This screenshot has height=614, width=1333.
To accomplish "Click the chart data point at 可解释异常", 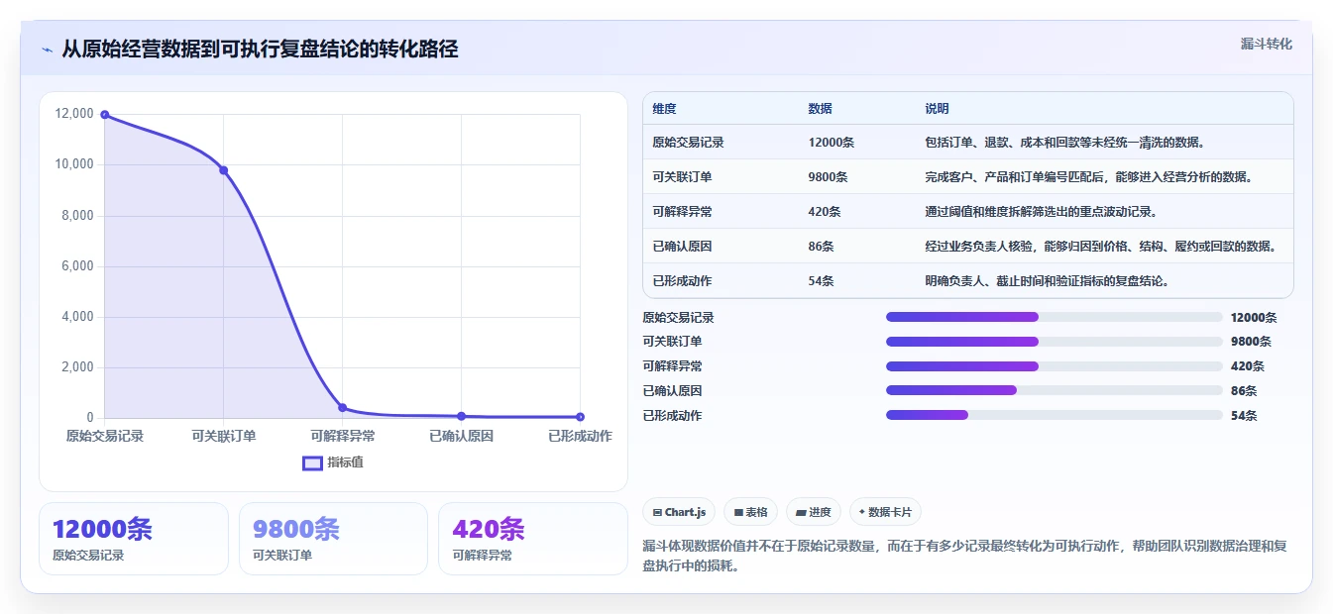I will tap(342, 407).
